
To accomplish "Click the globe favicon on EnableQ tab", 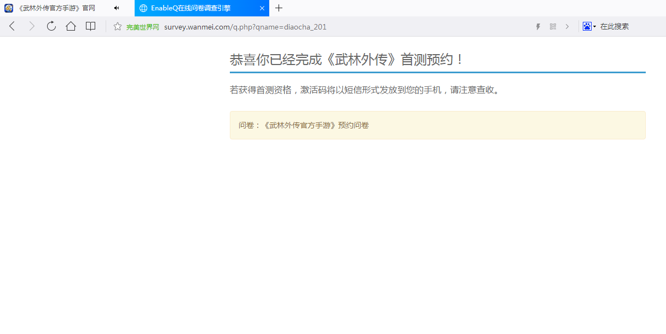I will tap(143, 8).
